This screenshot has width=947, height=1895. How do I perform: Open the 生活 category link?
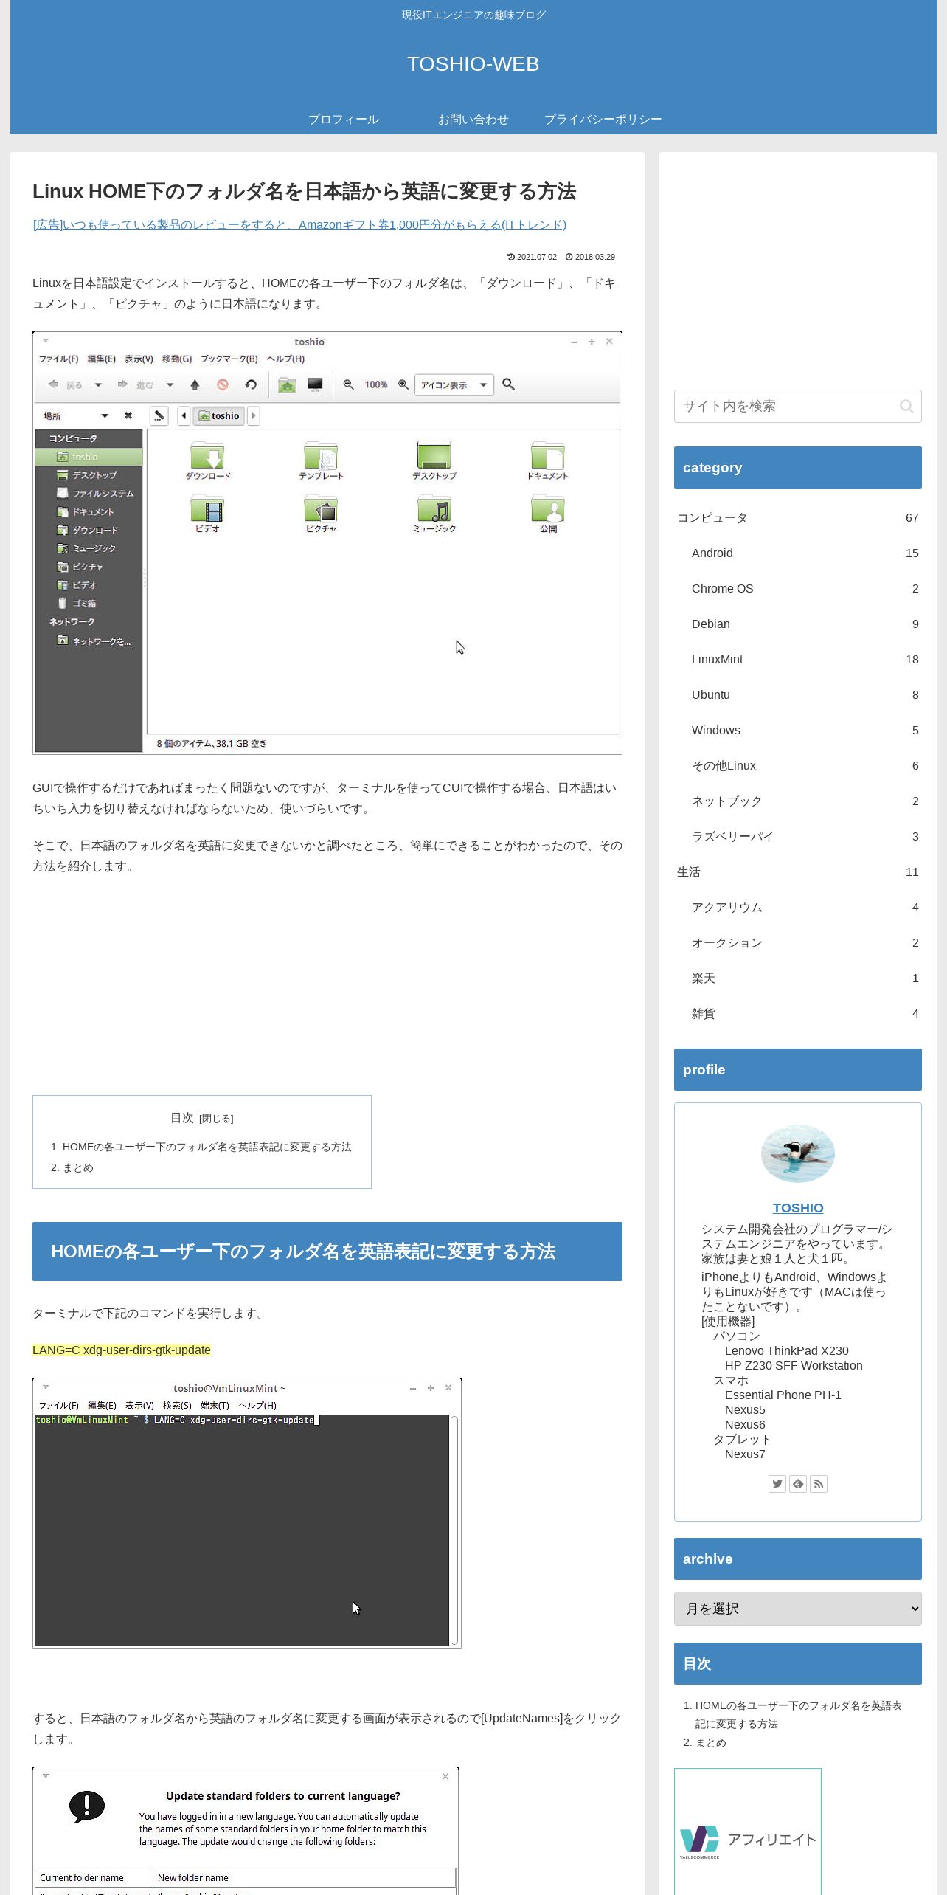[x=798, y=871]
